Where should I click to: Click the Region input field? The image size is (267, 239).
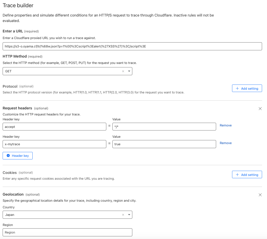click(67, 232)
